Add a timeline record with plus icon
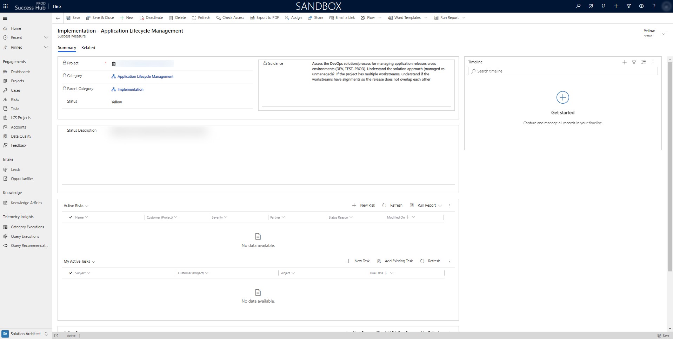Image resolution: width=673 pixels, height=339 pixels. click(x=624, y=62)
